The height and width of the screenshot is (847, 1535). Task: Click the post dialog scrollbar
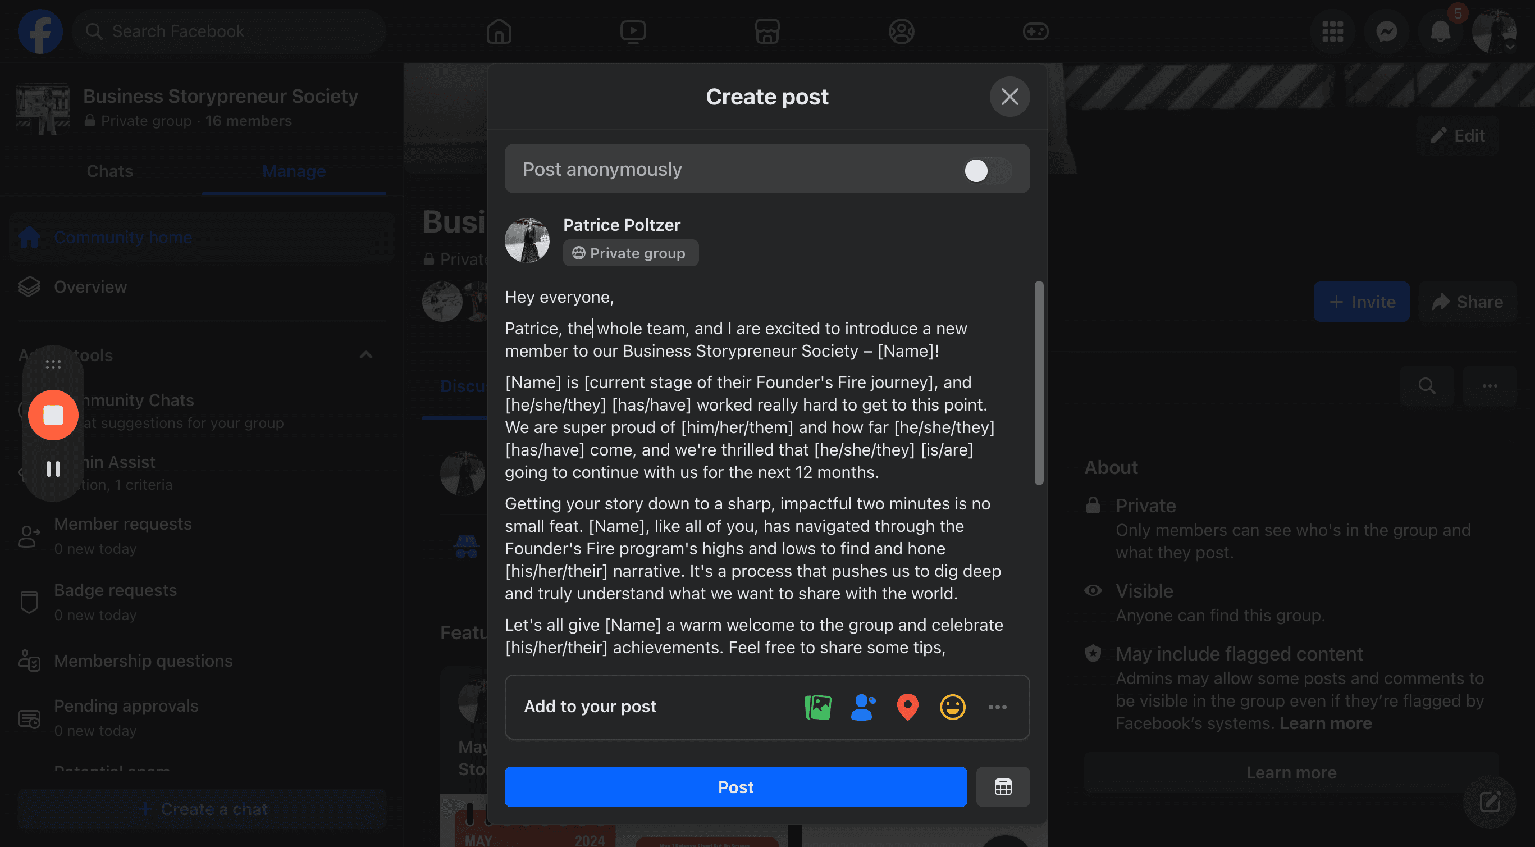click(1039, 383)
